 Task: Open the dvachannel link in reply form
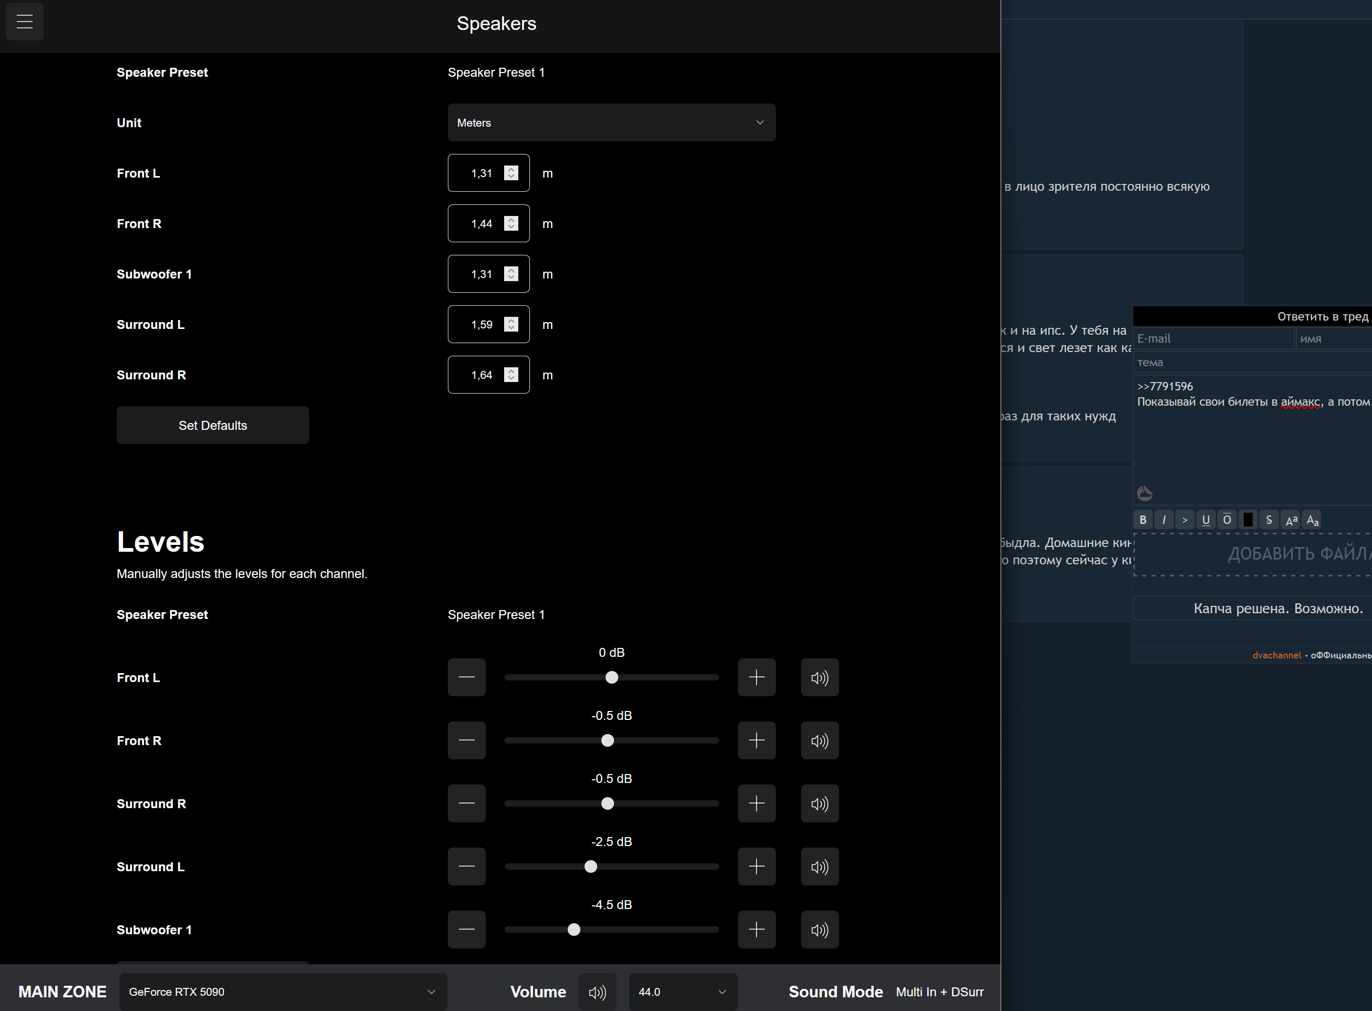click(x=1276, y=655)
